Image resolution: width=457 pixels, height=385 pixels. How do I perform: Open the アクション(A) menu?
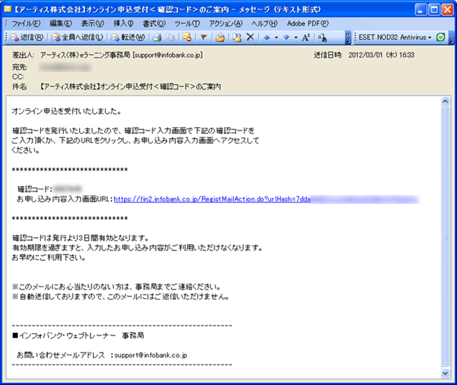[x=226, y=24]
